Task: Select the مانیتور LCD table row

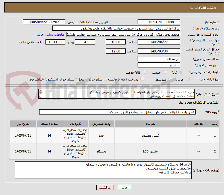Action: pos(114,151)
